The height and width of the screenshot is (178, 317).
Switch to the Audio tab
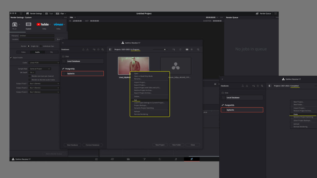coord(37,52)
